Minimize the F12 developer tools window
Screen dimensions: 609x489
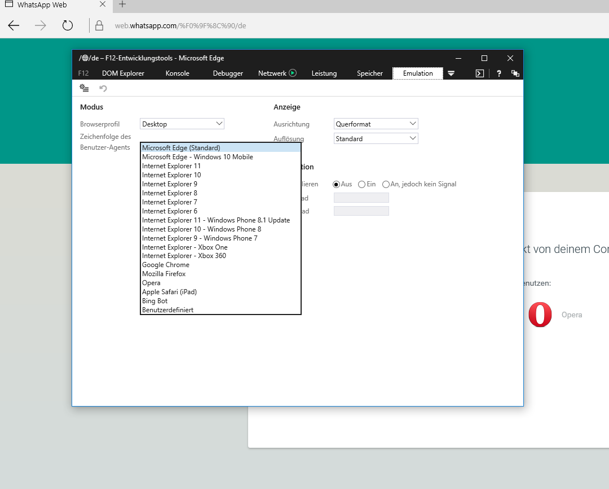(x=458, y=58)
